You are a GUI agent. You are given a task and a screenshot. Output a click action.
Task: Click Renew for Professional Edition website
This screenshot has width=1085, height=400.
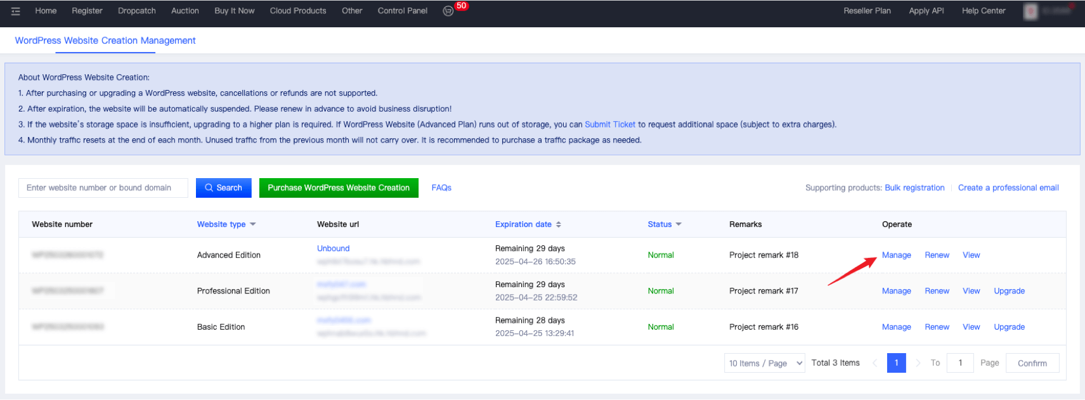click(x=937, y=291)
